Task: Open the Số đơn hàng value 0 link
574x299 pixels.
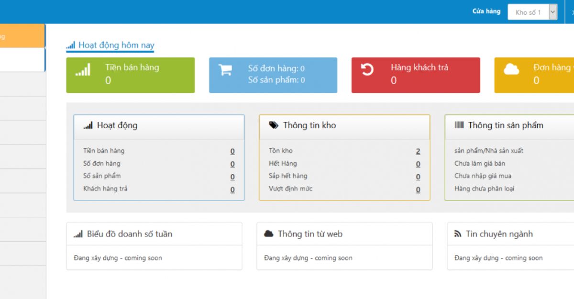Action: point(232,164)
